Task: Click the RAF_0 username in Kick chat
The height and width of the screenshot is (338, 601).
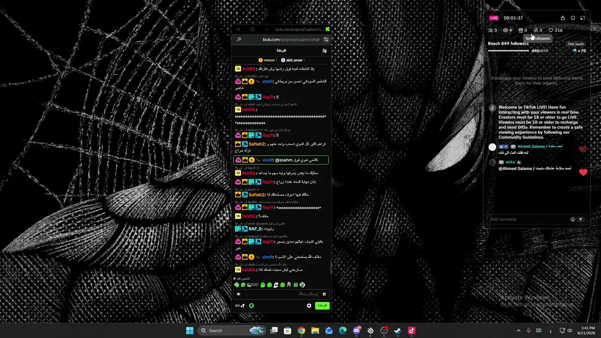Action: [256, 229]
